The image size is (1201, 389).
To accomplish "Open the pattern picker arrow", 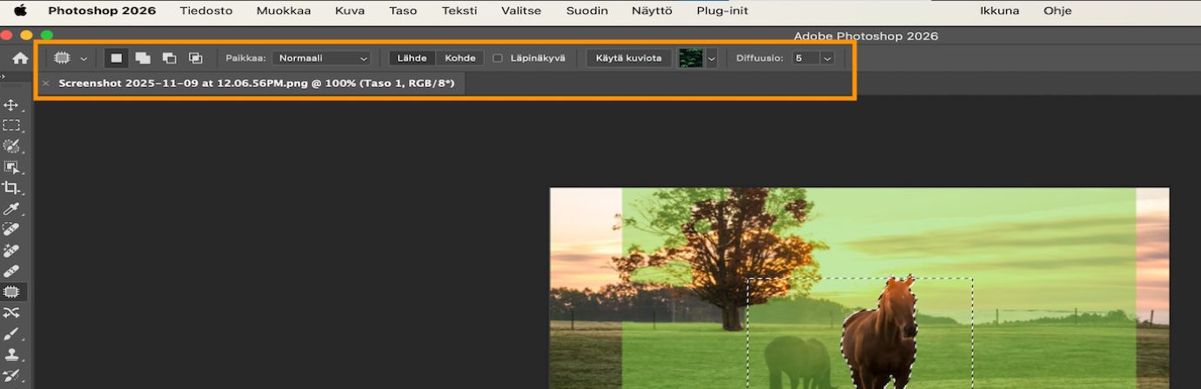I will (711, 58).
